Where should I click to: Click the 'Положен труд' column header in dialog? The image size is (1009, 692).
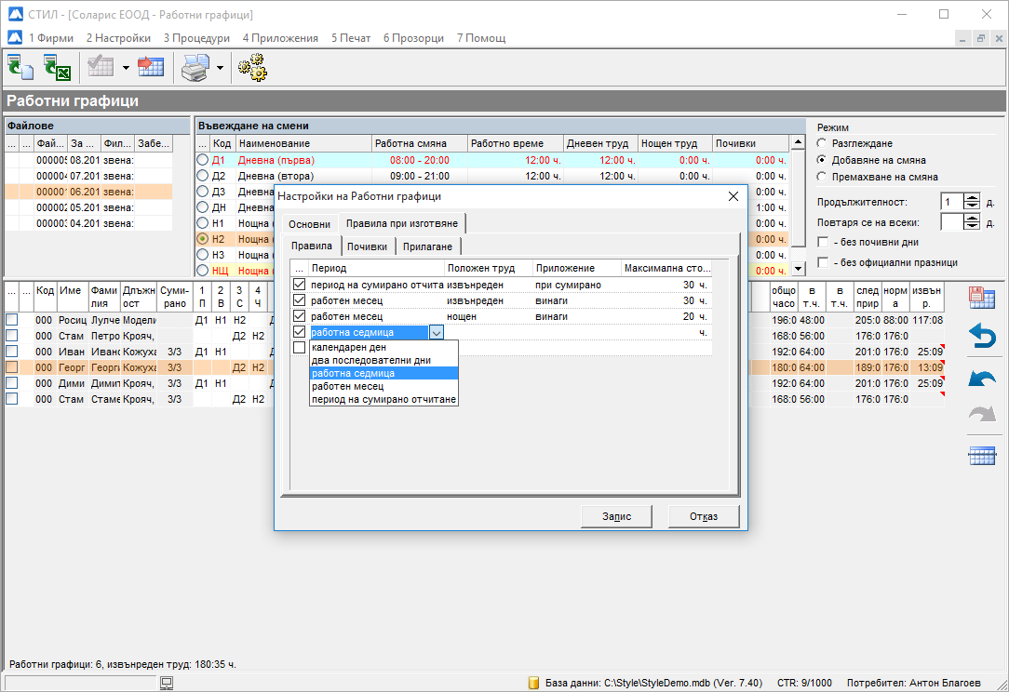click(x=489, y=268)
